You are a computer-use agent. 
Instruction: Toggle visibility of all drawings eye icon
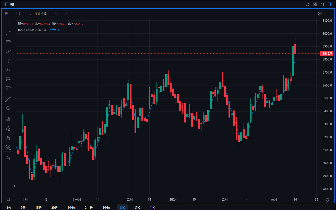(8, 147)
